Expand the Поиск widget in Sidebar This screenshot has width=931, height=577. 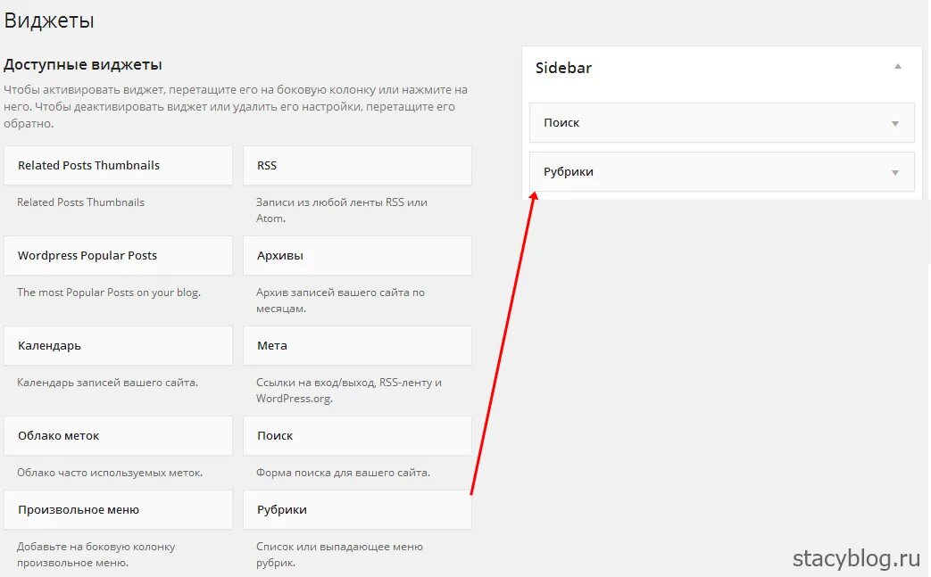click(x=895, y=123)
